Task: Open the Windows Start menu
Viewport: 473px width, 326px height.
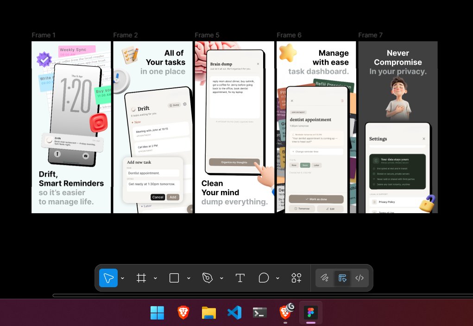Action: [x=157, y=313]
